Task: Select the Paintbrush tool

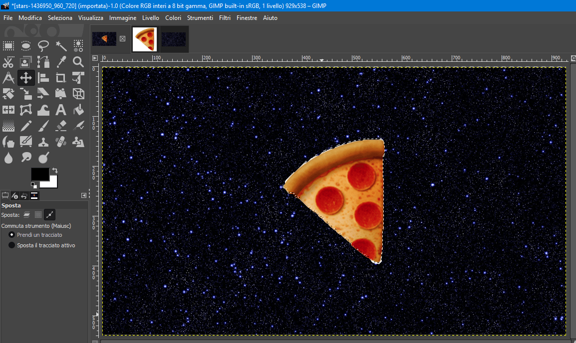Action: pos(43,126)
